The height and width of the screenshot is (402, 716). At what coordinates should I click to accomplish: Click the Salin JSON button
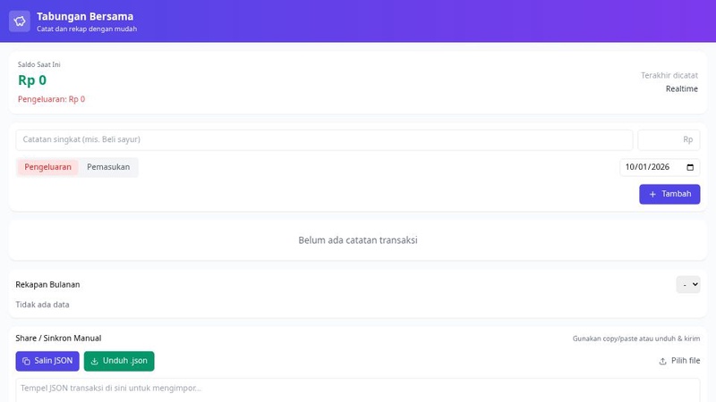click(47, 361)
